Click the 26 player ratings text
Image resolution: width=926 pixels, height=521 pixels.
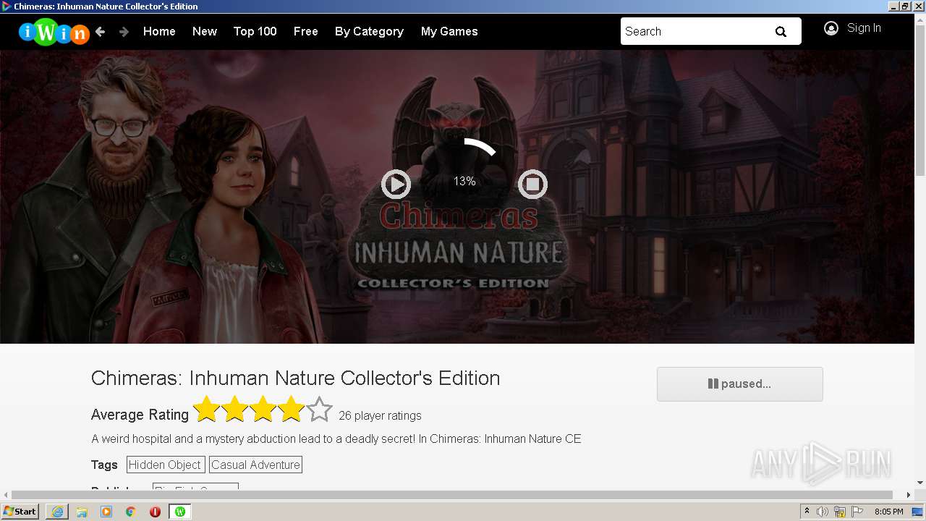(380, 416)
